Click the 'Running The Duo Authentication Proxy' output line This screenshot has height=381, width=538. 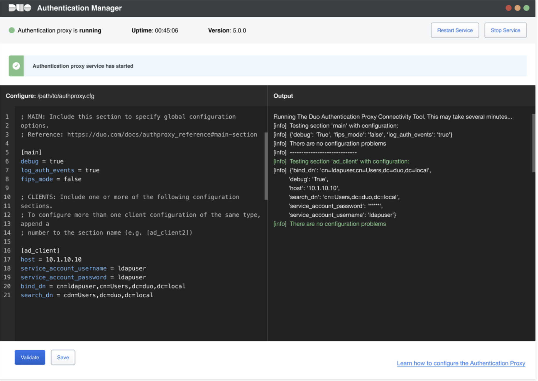pyautogui.click(x=393, y=117)
